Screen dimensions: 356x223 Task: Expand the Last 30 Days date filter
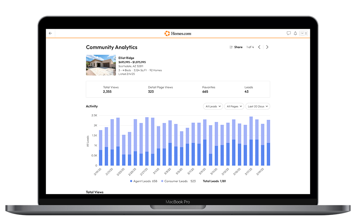click(257, 106)
